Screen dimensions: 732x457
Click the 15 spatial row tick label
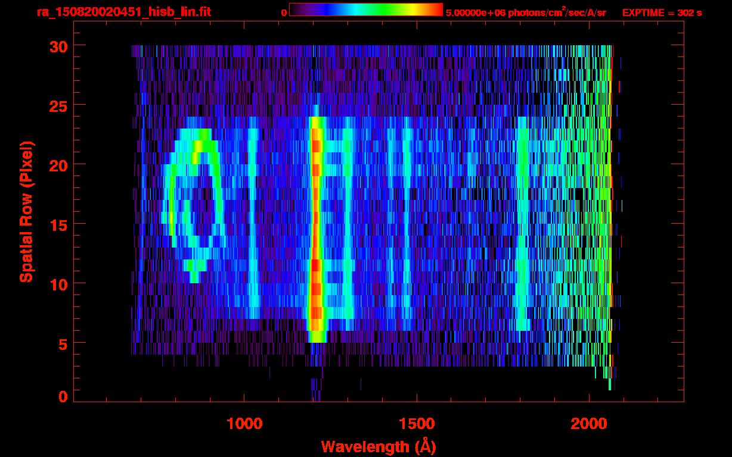[x=58, y=224]
